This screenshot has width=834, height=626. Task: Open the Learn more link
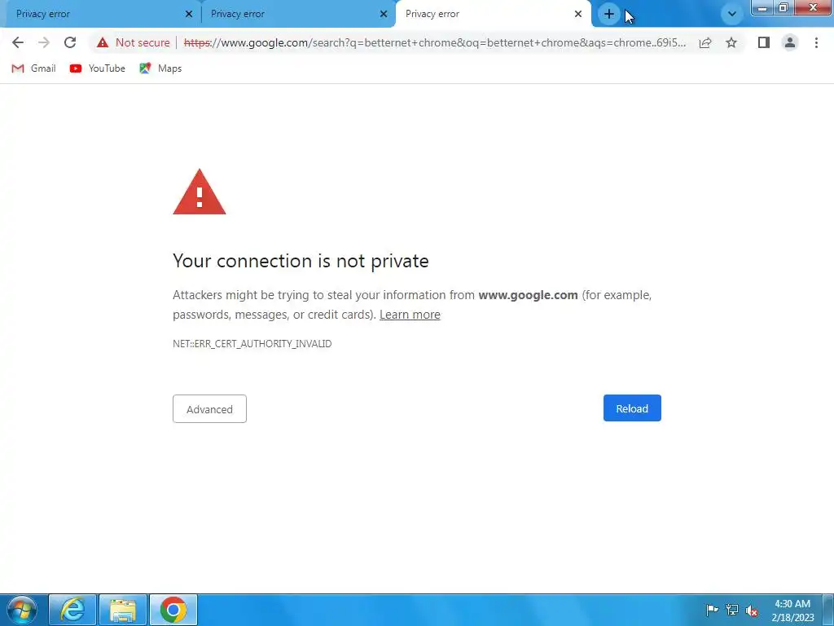point(410,315)
